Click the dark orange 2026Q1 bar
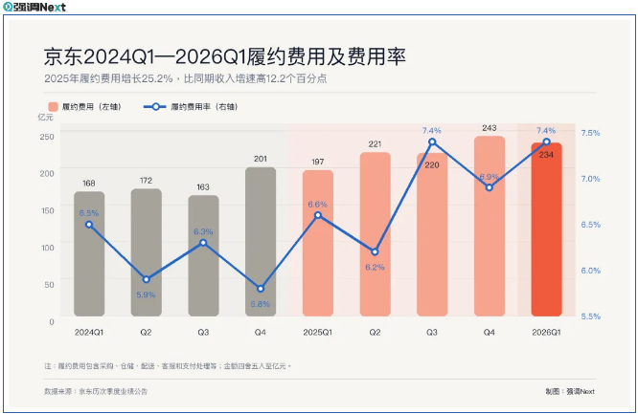 [x=546, y=229]
